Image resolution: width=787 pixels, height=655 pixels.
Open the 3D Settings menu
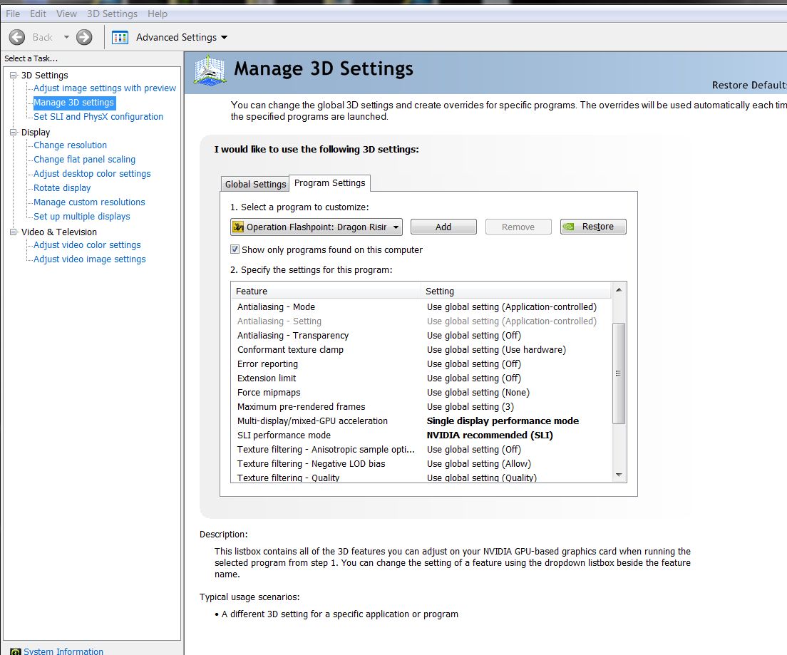[x=112, y=14]
